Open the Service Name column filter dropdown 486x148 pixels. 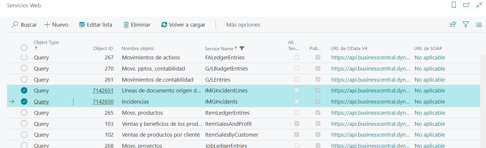click(x=242, y=48)
